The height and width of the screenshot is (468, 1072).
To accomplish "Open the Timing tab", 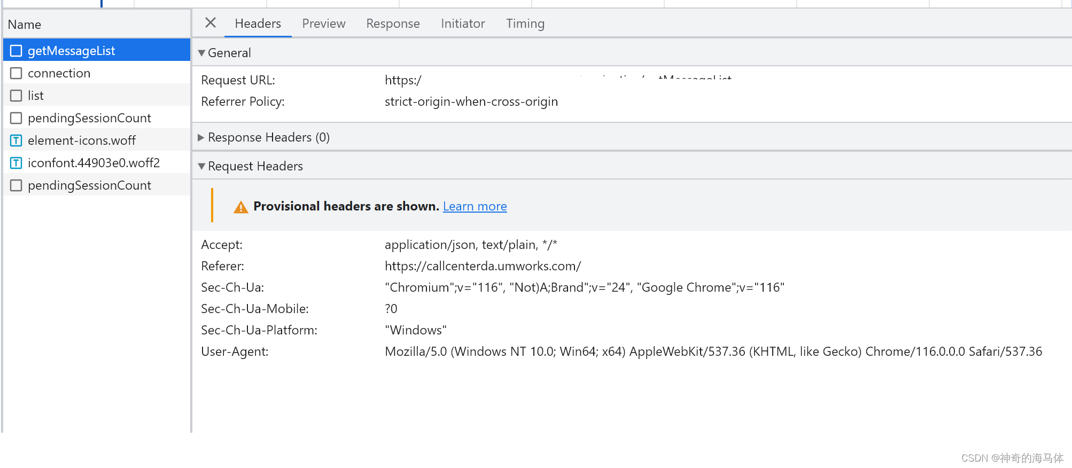I will point(525,24).
